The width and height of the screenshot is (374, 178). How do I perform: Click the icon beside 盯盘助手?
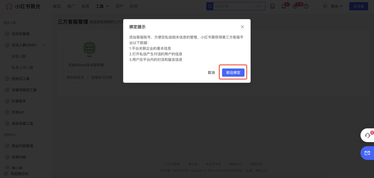pyautogui.click(x=7, y=101)
